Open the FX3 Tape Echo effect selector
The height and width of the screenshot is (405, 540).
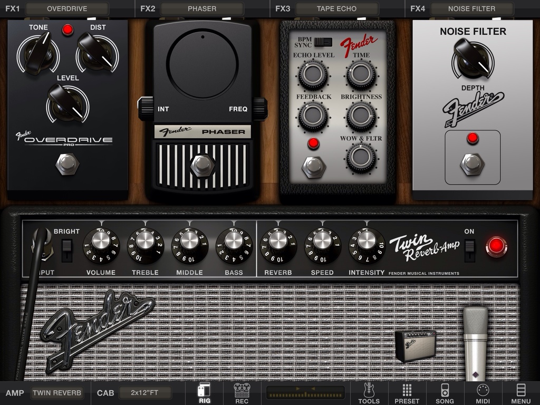tap(336, 9)
